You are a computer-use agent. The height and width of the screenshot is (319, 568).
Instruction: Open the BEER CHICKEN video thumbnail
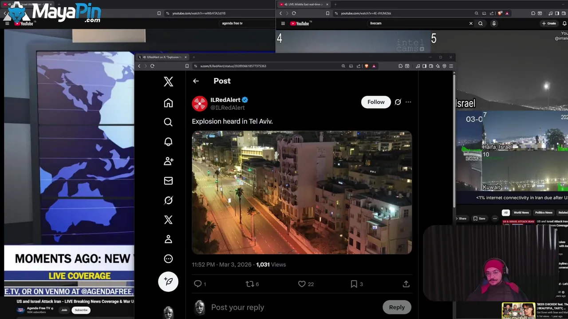(x=518, y=311)
